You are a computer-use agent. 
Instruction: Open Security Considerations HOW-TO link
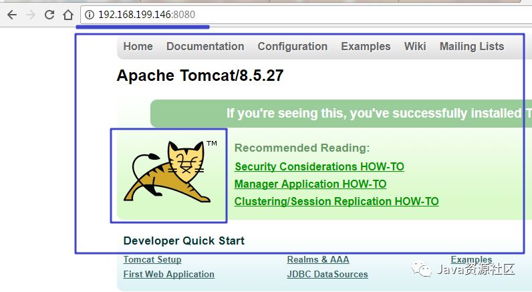click(319, 166)
